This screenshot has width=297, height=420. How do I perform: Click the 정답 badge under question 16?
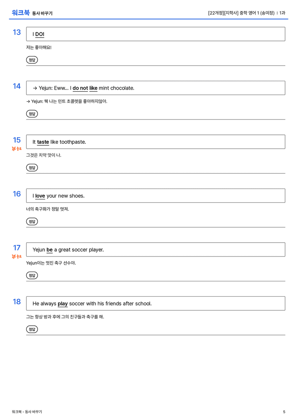point(32,221)
